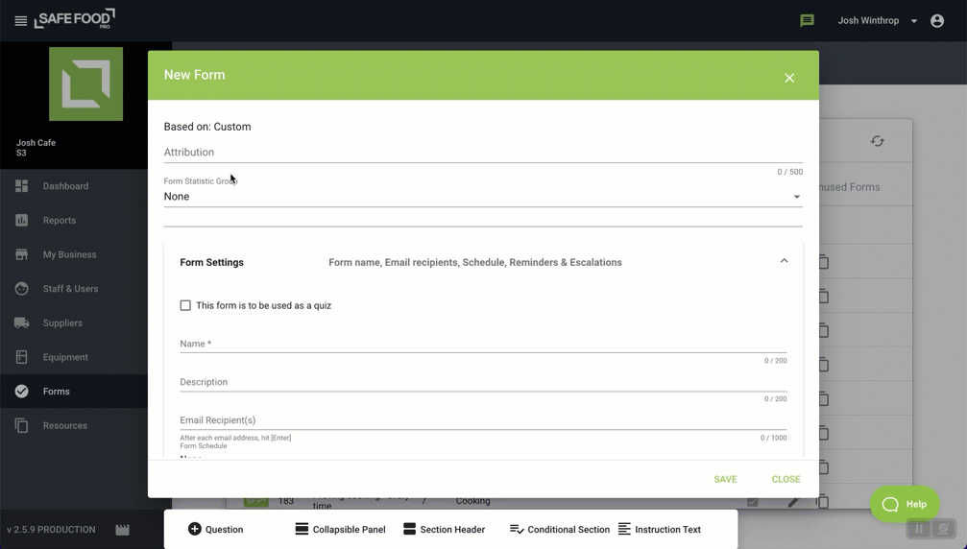Click the Reports chart icon
The width and height of the screenshot is (967, 549).
pyautogui.click(x=21, y=220)
